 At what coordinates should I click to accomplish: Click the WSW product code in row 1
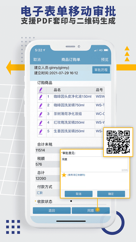tap(100, 96)
